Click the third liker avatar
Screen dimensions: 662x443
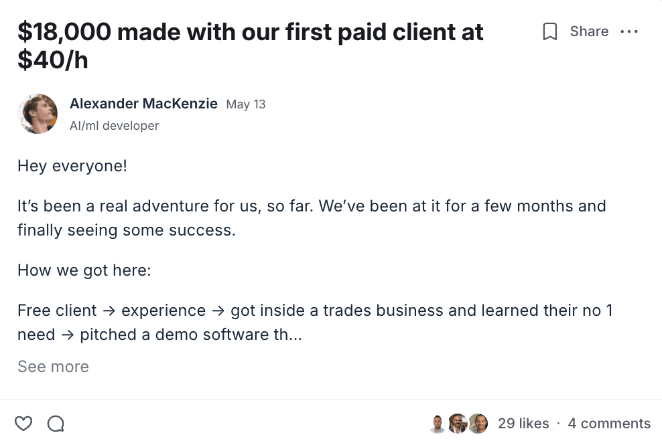(478, 423)
